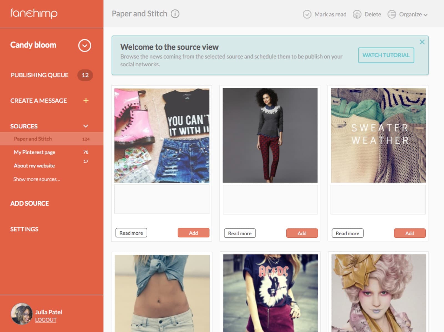The image size is (444, 332).
Task: Click the Delete trash icon
Action: point(357,14)
